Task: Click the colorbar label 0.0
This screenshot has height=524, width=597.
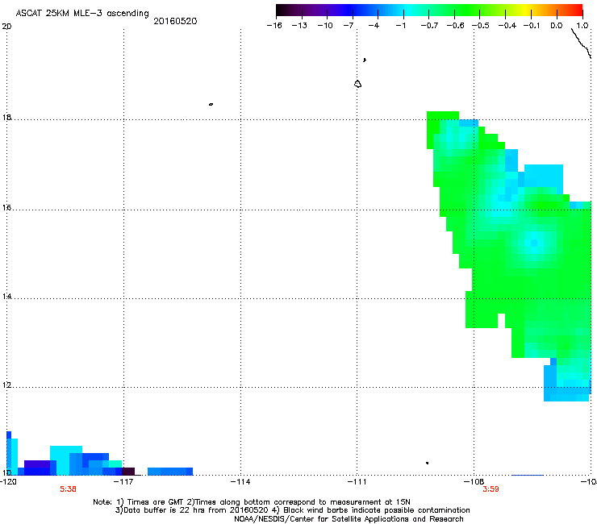Action: point(557,26)
